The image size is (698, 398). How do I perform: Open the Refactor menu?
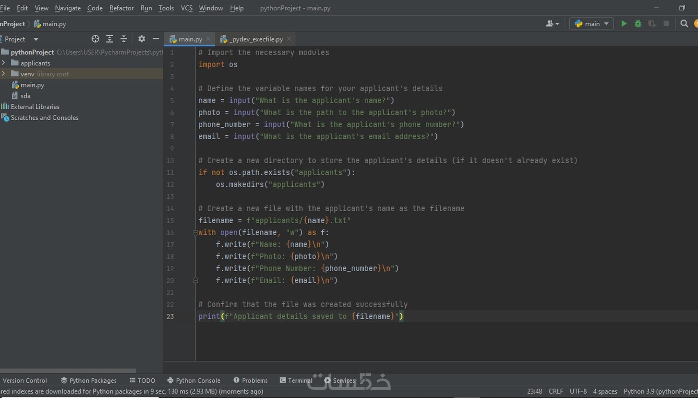[x=121, y=8]
